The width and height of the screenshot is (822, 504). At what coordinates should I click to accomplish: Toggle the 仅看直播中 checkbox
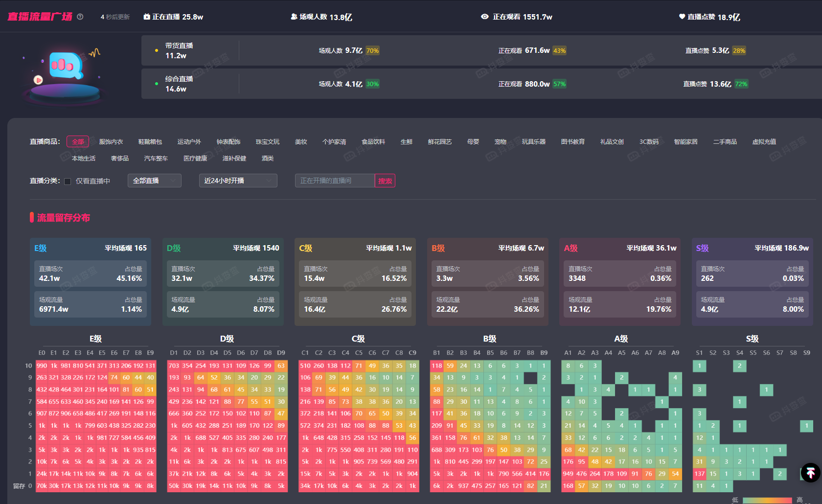[68, 182]
